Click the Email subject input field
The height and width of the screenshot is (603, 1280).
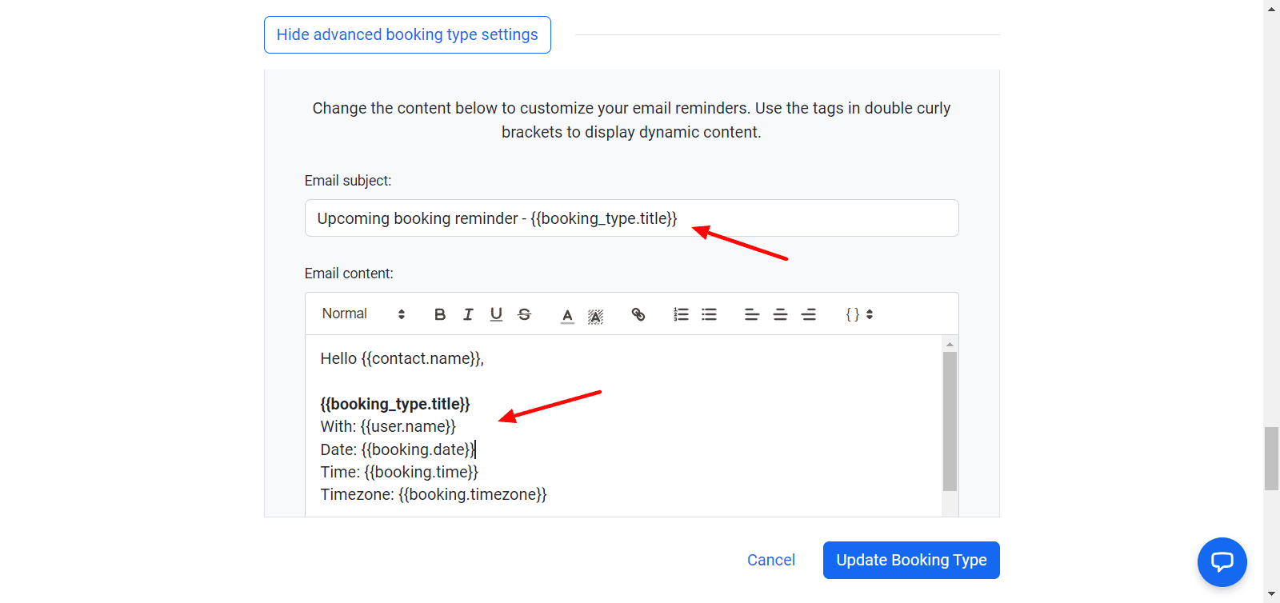[631, 218]
